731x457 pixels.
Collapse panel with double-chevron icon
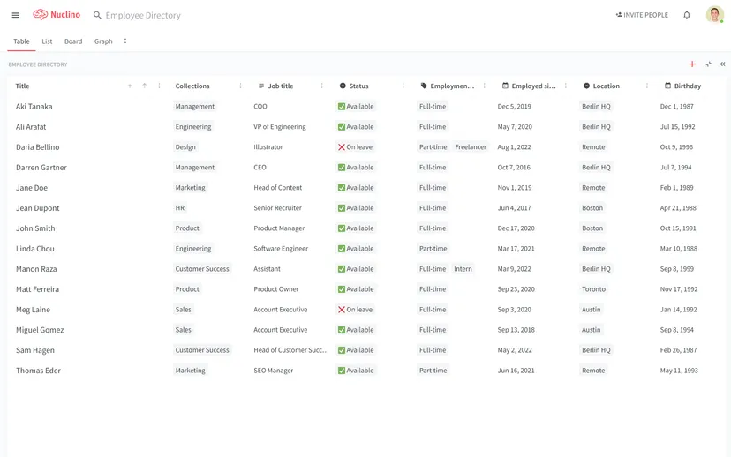(x=722, y=64)
